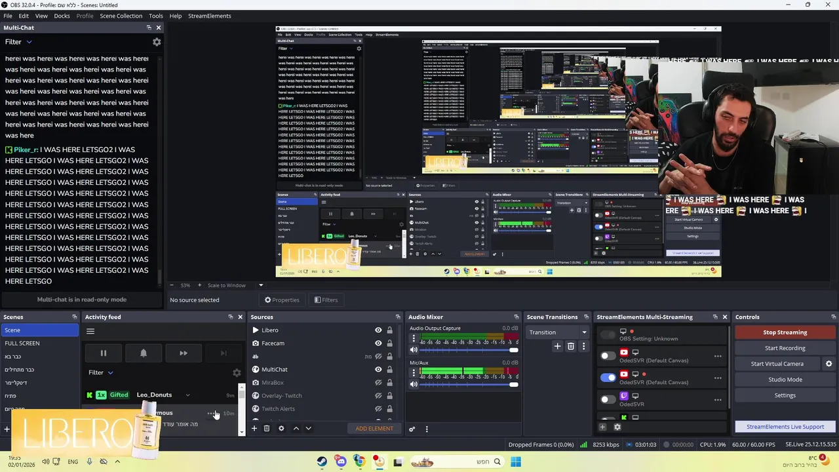Enter Studio Mode

[x=785, y=380]
